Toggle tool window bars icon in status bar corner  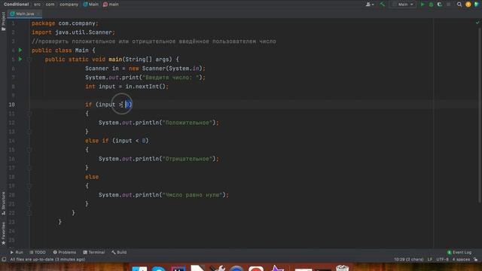click(x=4, y=259)
